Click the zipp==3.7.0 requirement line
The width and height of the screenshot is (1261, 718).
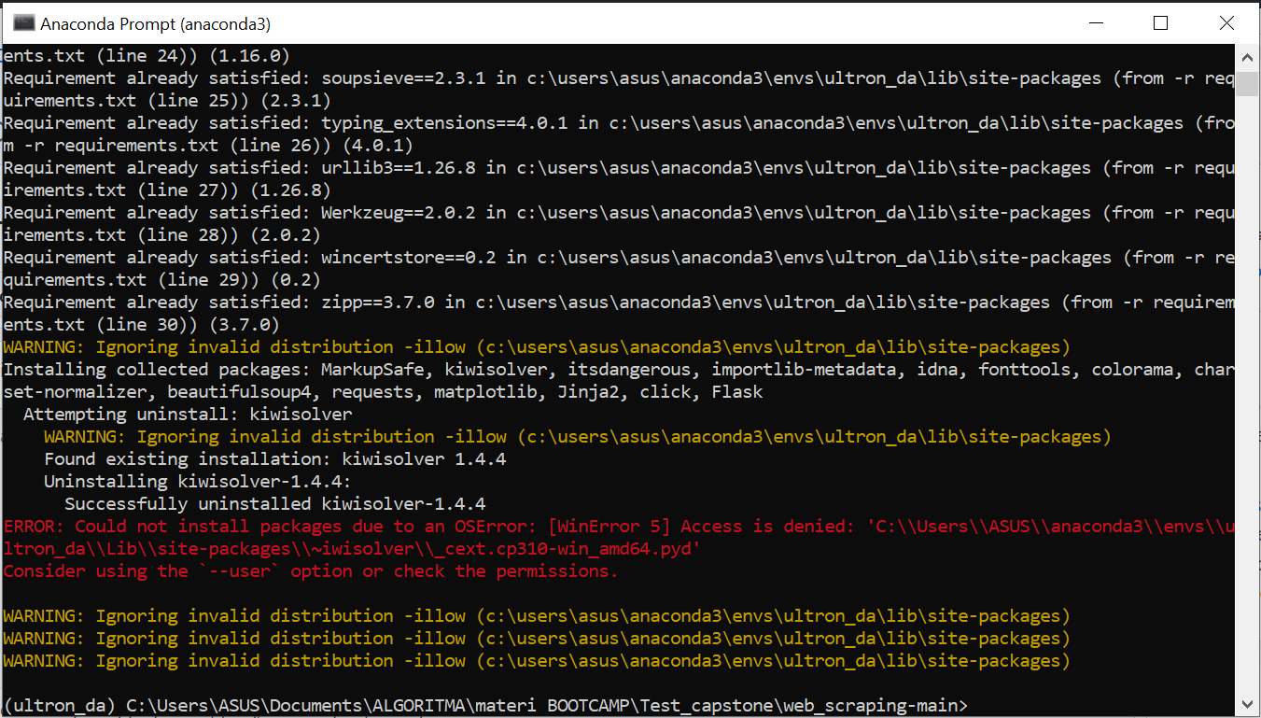coord(373,302)
